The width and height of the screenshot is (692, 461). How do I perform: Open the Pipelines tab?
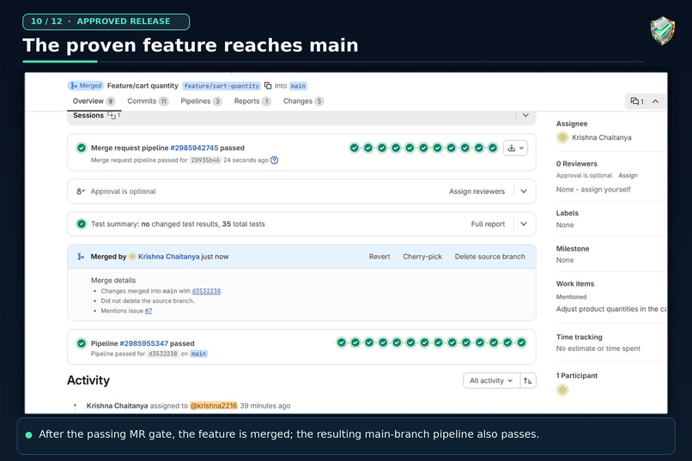point(201,101)
